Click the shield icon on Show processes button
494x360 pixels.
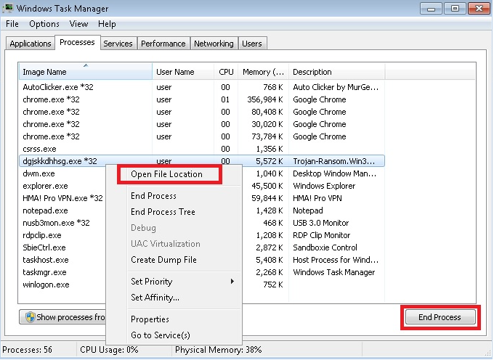point(30,317)
